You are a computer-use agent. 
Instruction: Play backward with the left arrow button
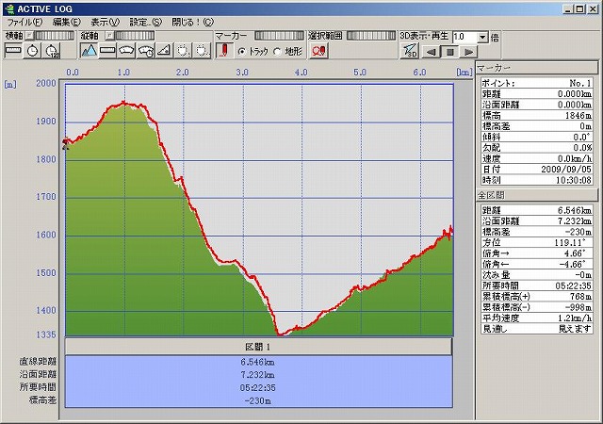tap(432, 52)
